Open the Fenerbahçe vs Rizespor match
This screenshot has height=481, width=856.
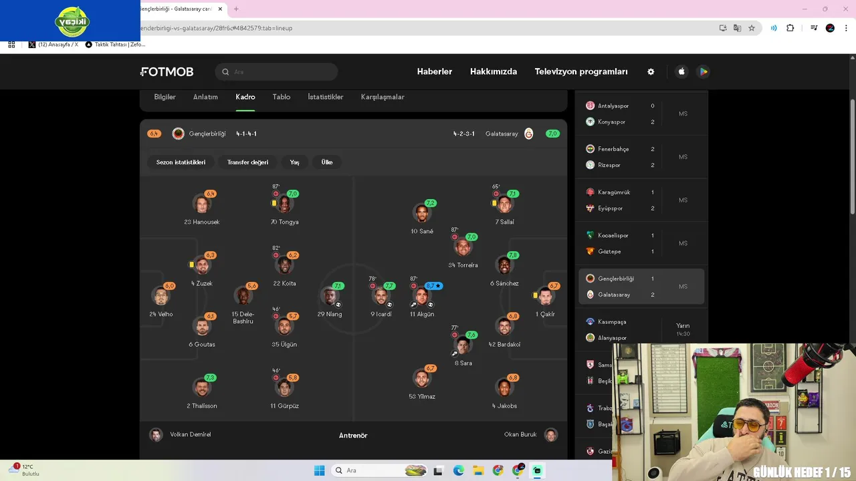(x=641, y=157)
